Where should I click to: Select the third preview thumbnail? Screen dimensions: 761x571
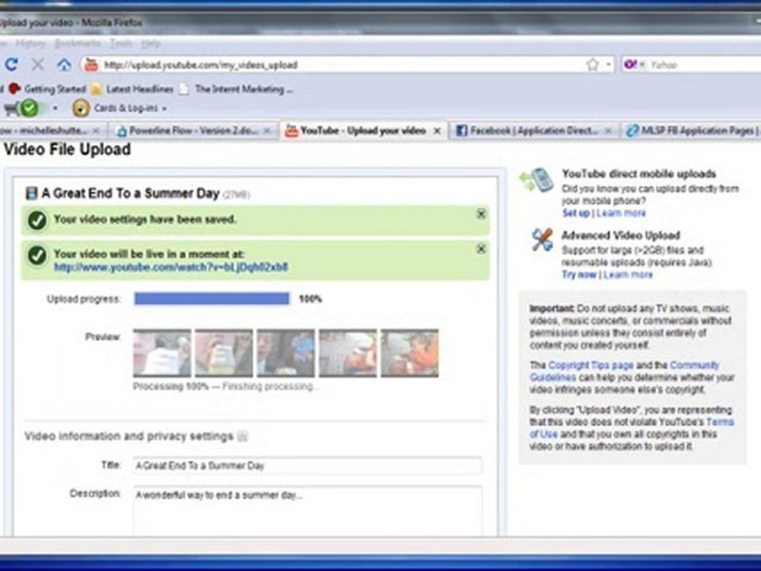(285, 353)
